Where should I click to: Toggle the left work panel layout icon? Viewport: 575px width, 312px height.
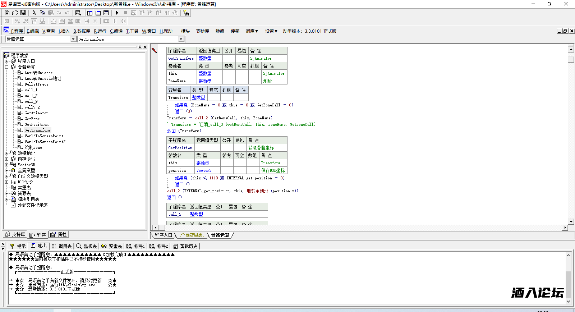(x=90, y=13)
